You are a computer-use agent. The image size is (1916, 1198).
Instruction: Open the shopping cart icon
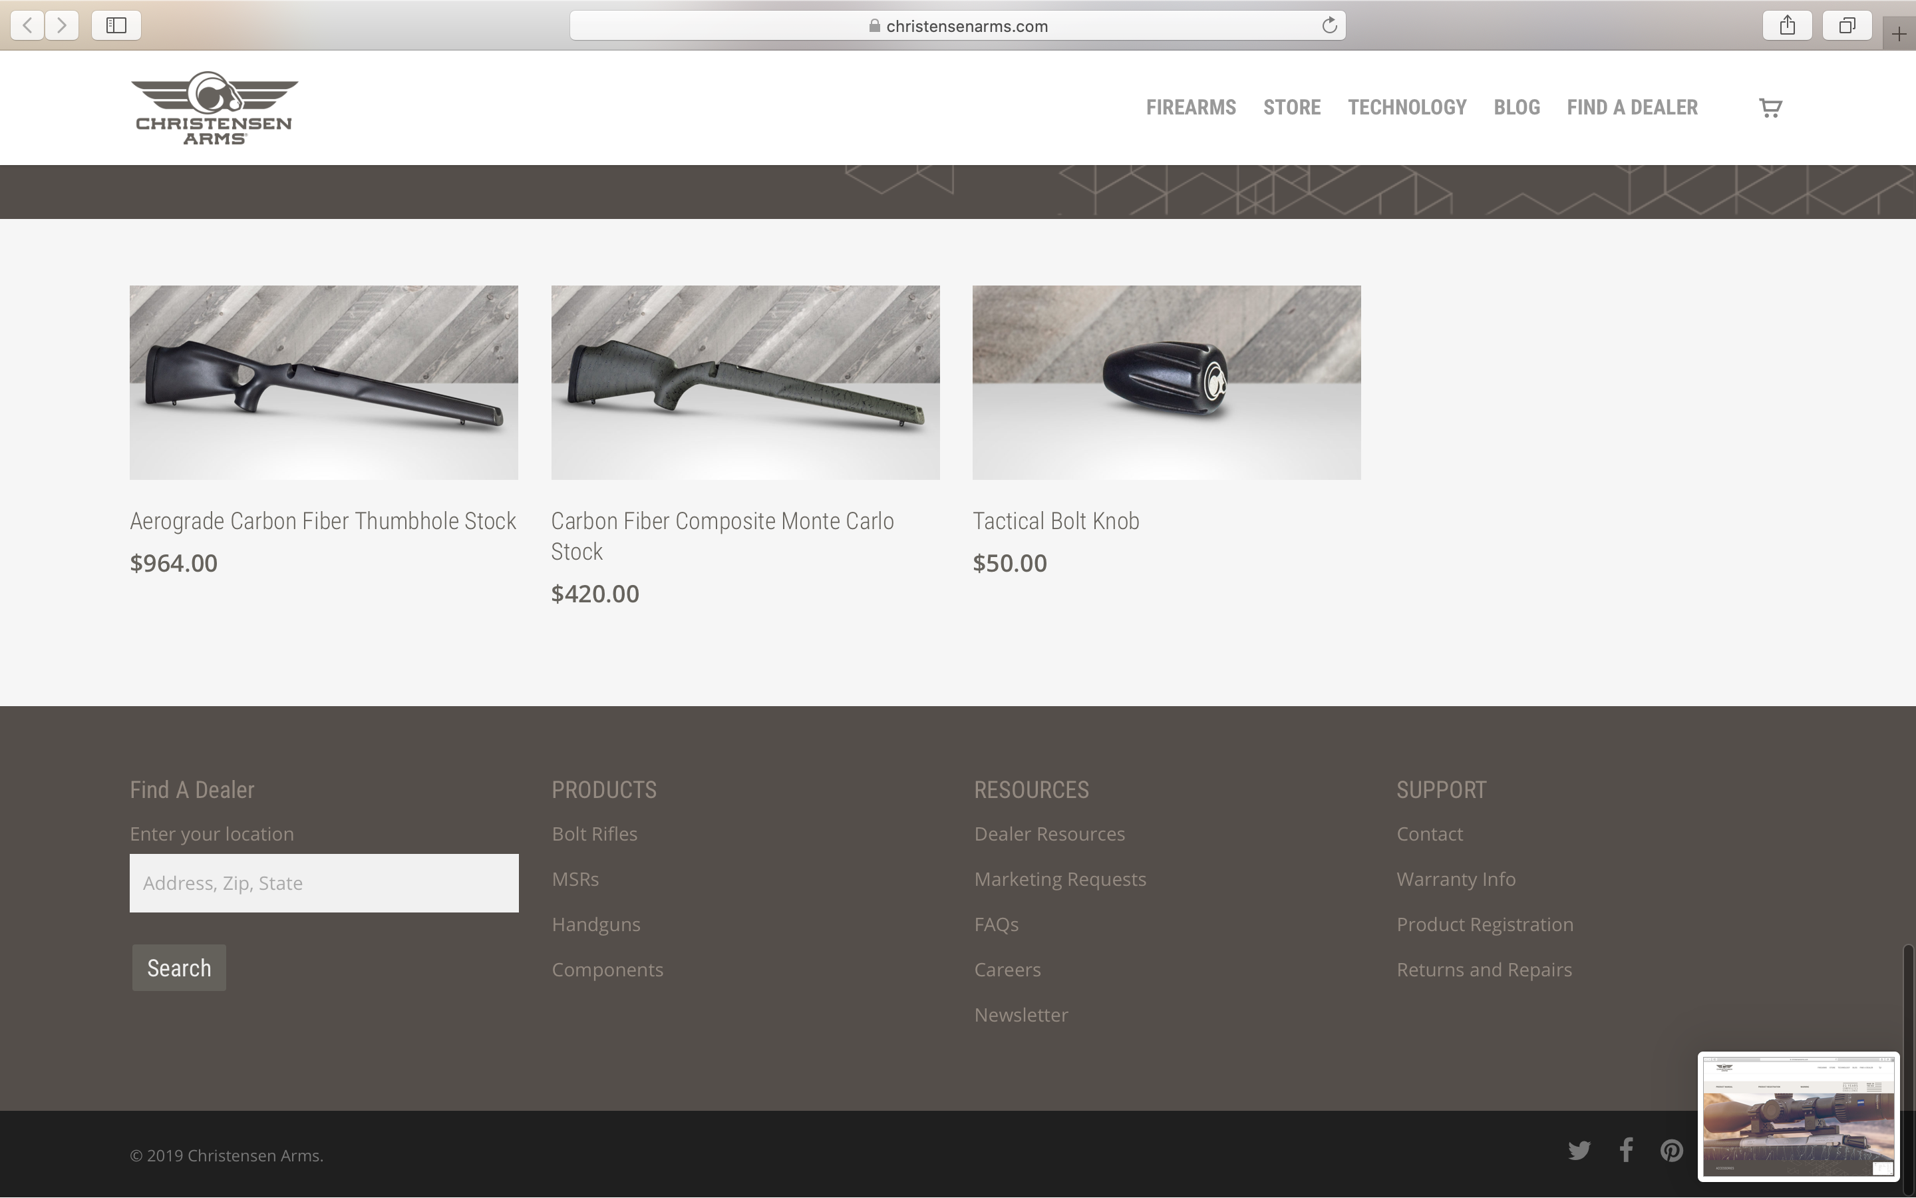(1770, 108)
